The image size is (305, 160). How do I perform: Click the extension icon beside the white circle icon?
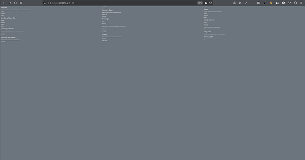click(290, 3)
